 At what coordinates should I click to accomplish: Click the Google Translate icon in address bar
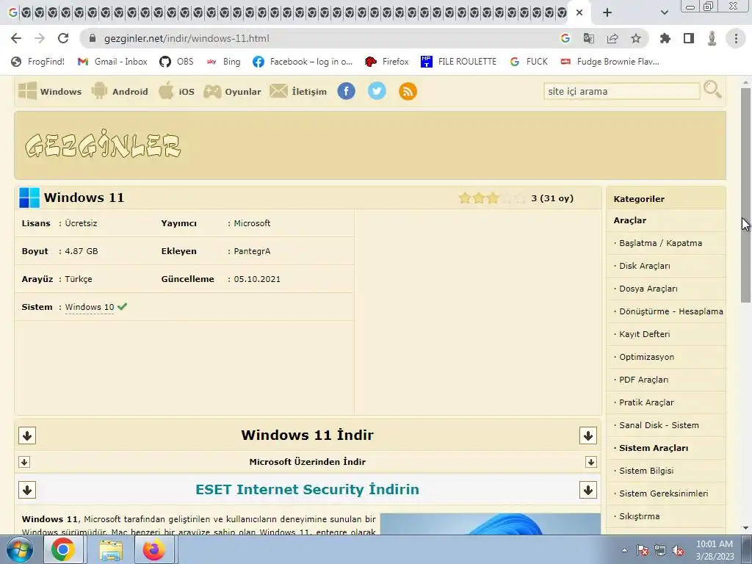click(x=588, y=38)
